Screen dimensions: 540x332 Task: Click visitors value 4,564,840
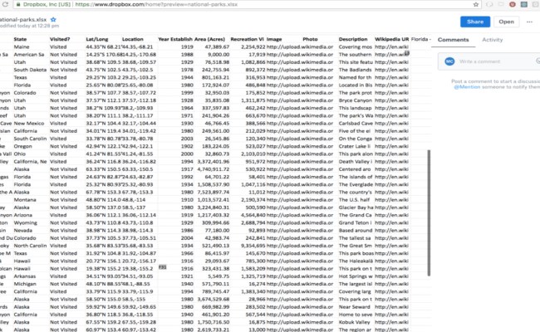point(253,215)
